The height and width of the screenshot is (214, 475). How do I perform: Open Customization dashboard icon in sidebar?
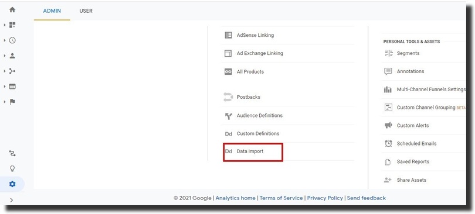pyautogui.click(x=12, y=25)
